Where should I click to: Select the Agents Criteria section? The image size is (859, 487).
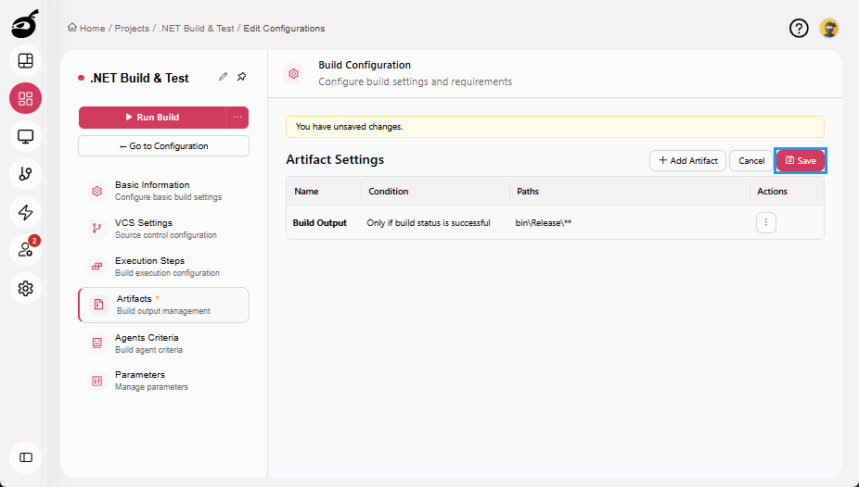(x=164, y=343)
